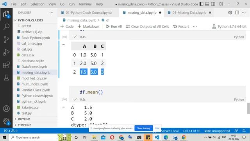Open Opera browser from taskbar

click(112, 137)
